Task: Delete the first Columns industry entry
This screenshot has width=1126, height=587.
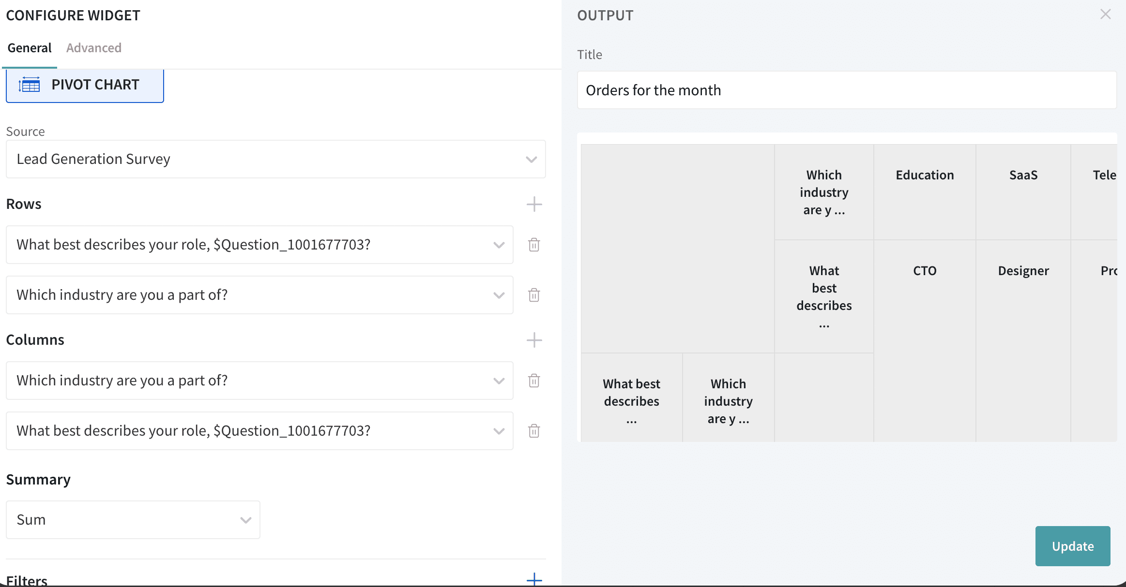Action: [x=534, y=381]
